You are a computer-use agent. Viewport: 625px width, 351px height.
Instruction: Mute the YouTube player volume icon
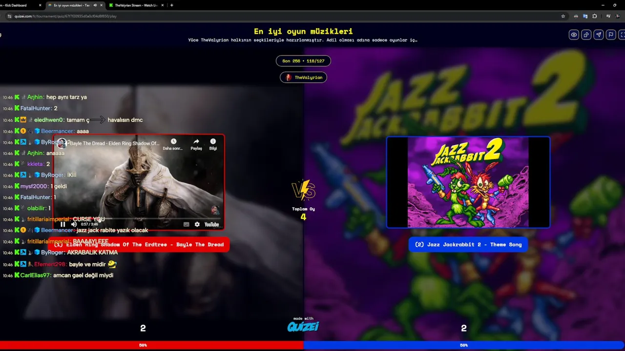pyautogui.click(x=74, y=224)
